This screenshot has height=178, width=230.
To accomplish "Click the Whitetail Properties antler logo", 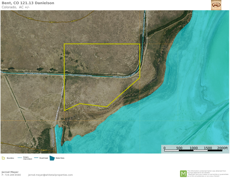I will pyautogui.click(x=216, y=5).
